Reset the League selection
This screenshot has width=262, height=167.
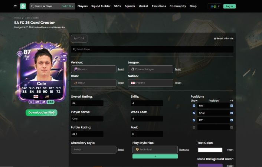coord(178,69)
